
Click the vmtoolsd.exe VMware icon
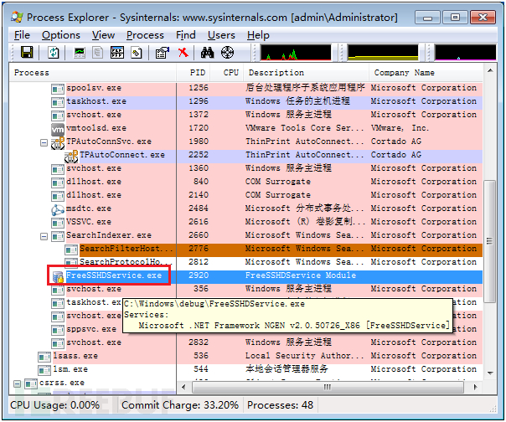(x=58, y=129)
